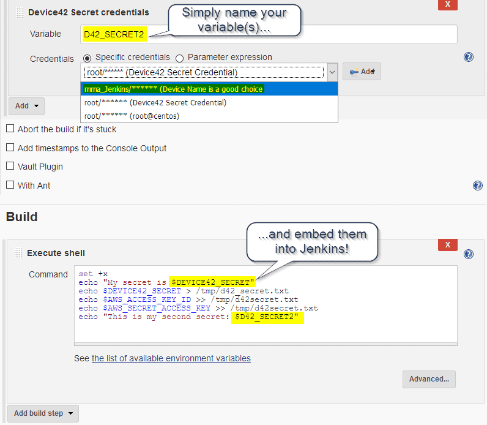Click inside the shell Command text area
This screenshot has width=487, height=425.
[x=266, y=304]
